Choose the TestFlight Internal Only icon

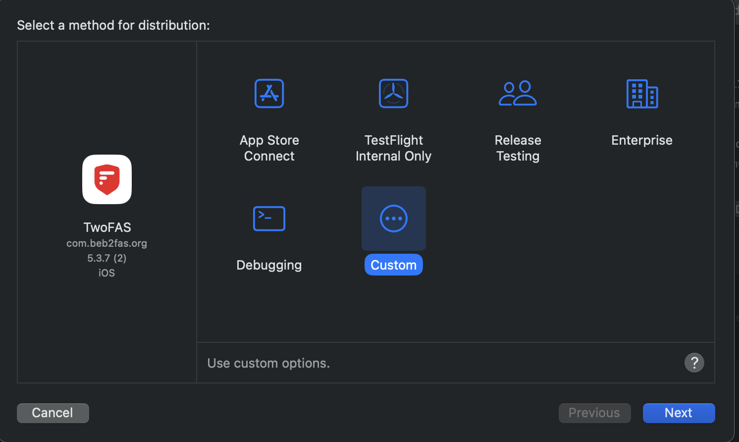point(393,93)
